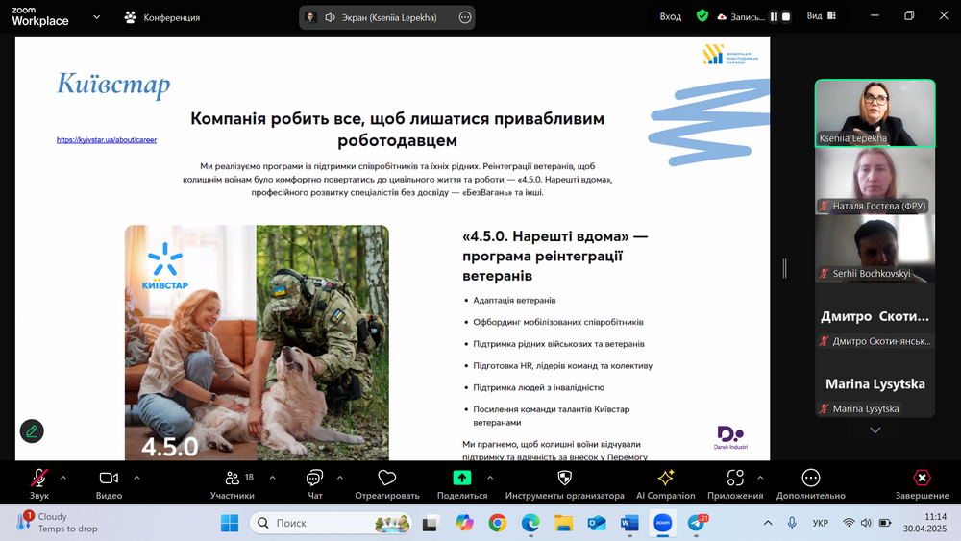Click the Windows taskbar Поиск search box
This screenshot has width=961, height=541.
pyautogui.click(x=332, y=523)
